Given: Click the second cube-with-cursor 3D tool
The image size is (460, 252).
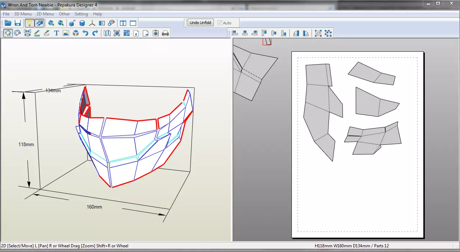Looking at the screenshot, I should tap(61, 23).
